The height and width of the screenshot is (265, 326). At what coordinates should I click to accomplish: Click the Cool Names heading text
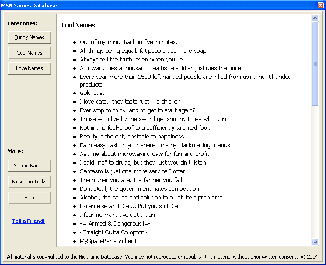(78, 25)
